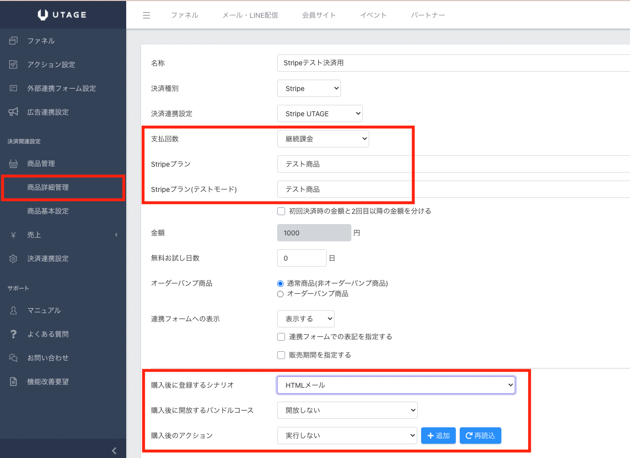The image size is (630, 458).
Task: Open the 支払回数 dropdown showing 継続課金
Action: [323, 139]
